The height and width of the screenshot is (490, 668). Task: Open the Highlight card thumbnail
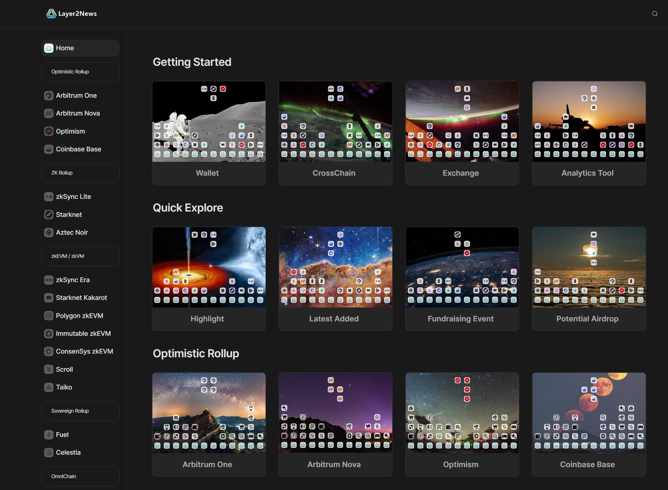click(x=209, y=267)
